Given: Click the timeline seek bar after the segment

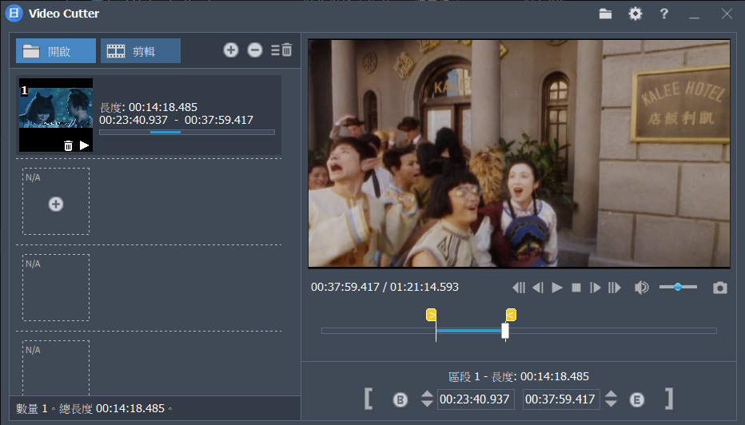Looking at the screenshot, I should [613, 331].
